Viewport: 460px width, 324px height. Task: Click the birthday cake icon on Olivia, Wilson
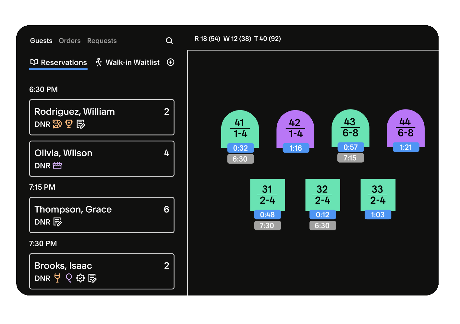click(x=57, y=165)
